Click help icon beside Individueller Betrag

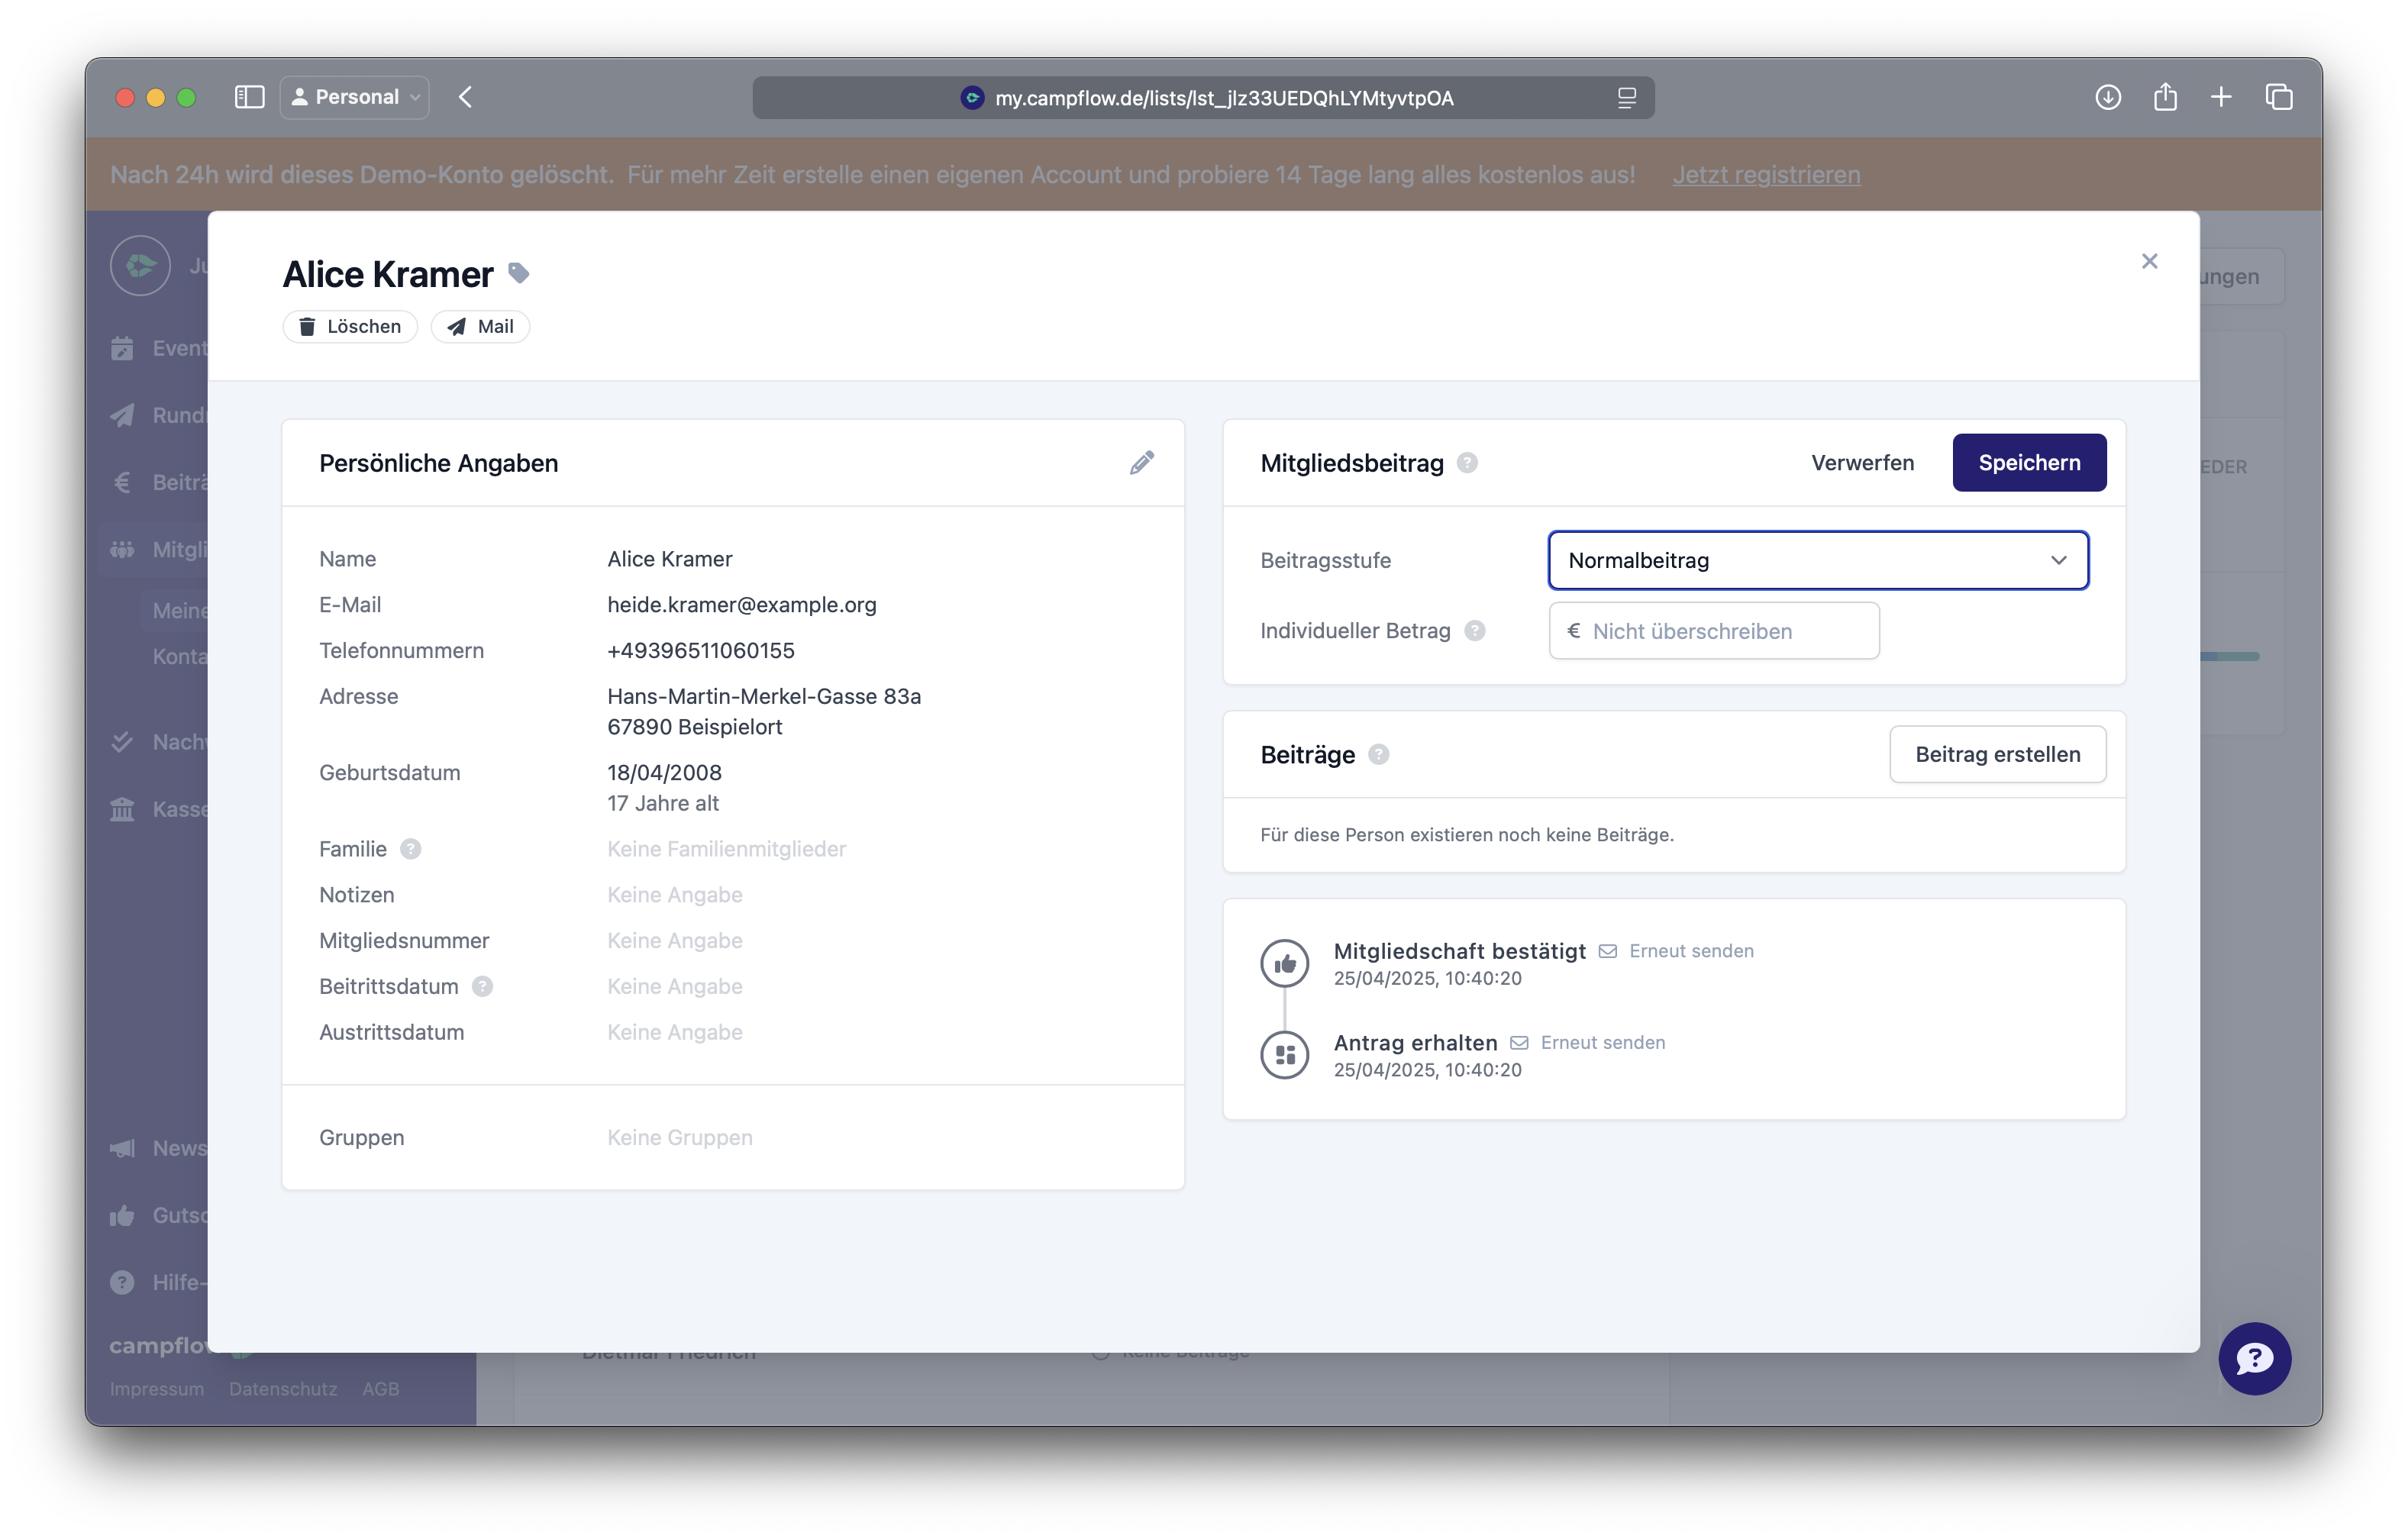click(x=1474, y=631)
